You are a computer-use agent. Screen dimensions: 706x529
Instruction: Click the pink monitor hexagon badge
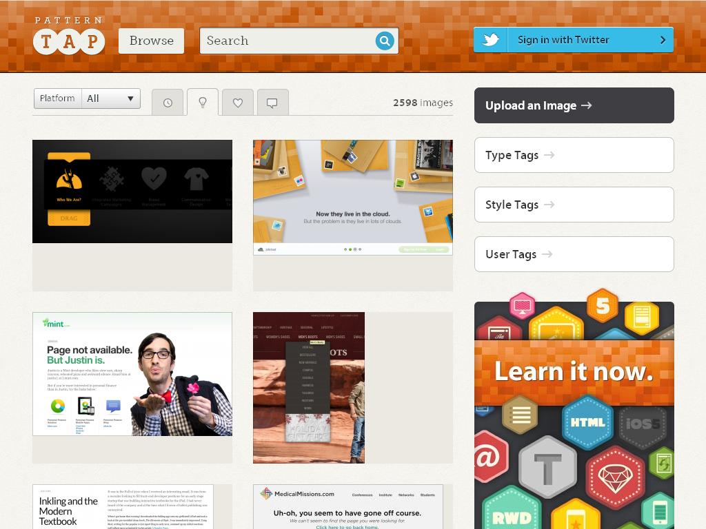click(x=523, y=307)
